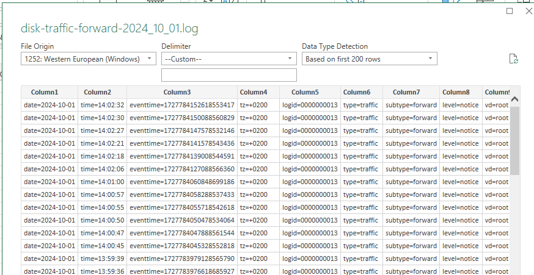Click the Column7 header
This screenshot has width=534, height=275.
coord(411,92)
